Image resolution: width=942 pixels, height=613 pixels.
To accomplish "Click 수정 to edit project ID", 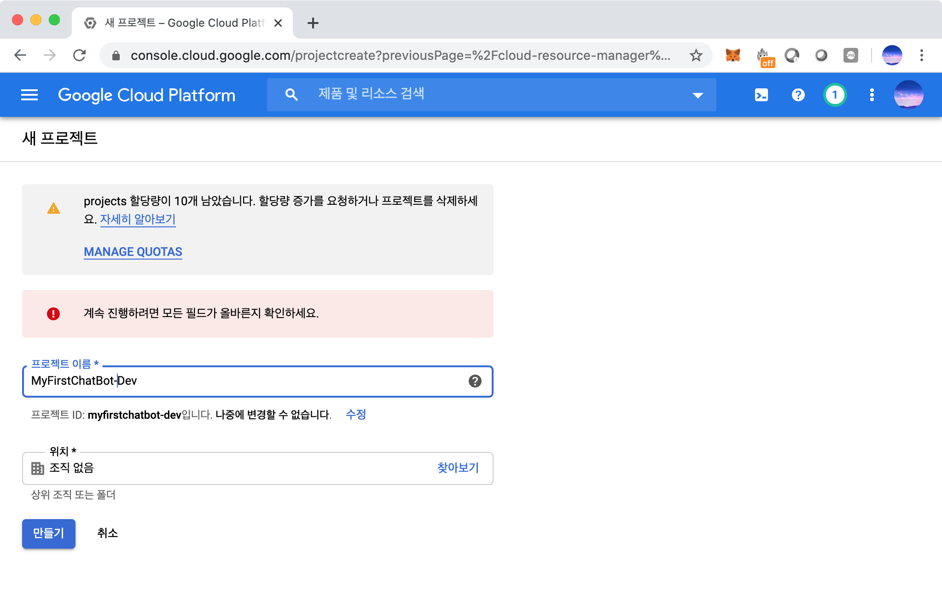I will 355,415.
